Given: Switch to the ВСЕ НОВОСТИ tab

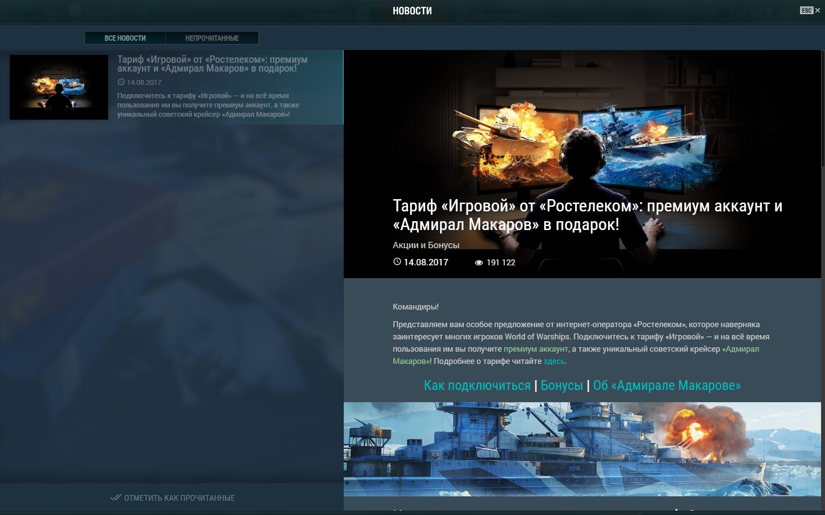Looking at the screenshot, I should pyautogui.click(x=125, y=38).
